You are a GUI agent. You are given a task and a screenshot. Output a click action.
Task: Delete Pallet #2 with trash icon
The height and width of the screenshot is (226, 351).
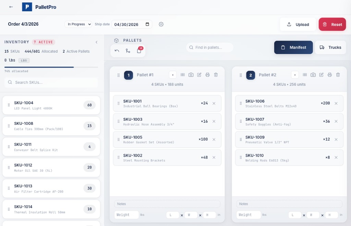338,75
